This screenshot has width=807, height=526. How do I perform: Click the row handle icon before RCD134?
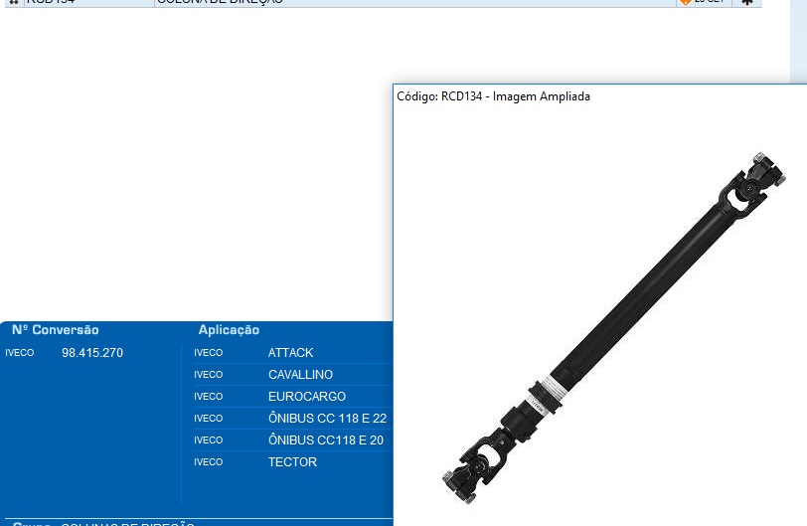(14, 2)
